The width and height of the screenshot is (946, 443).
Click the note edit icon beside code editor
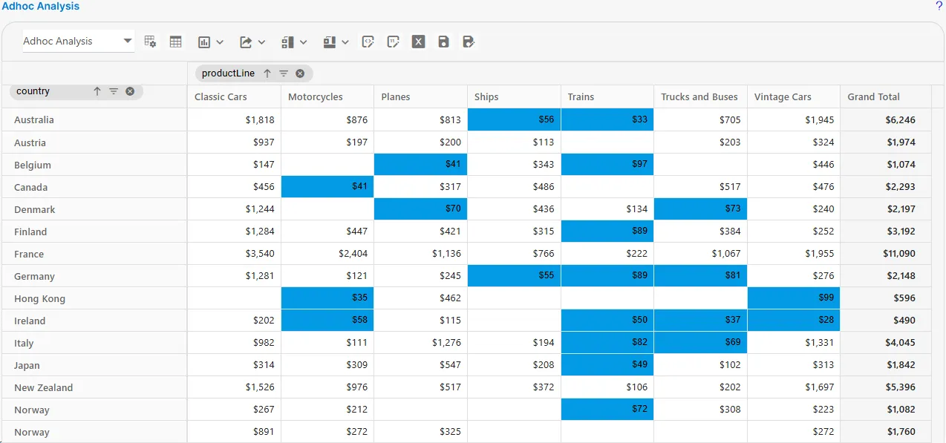(x=394, y=42)
